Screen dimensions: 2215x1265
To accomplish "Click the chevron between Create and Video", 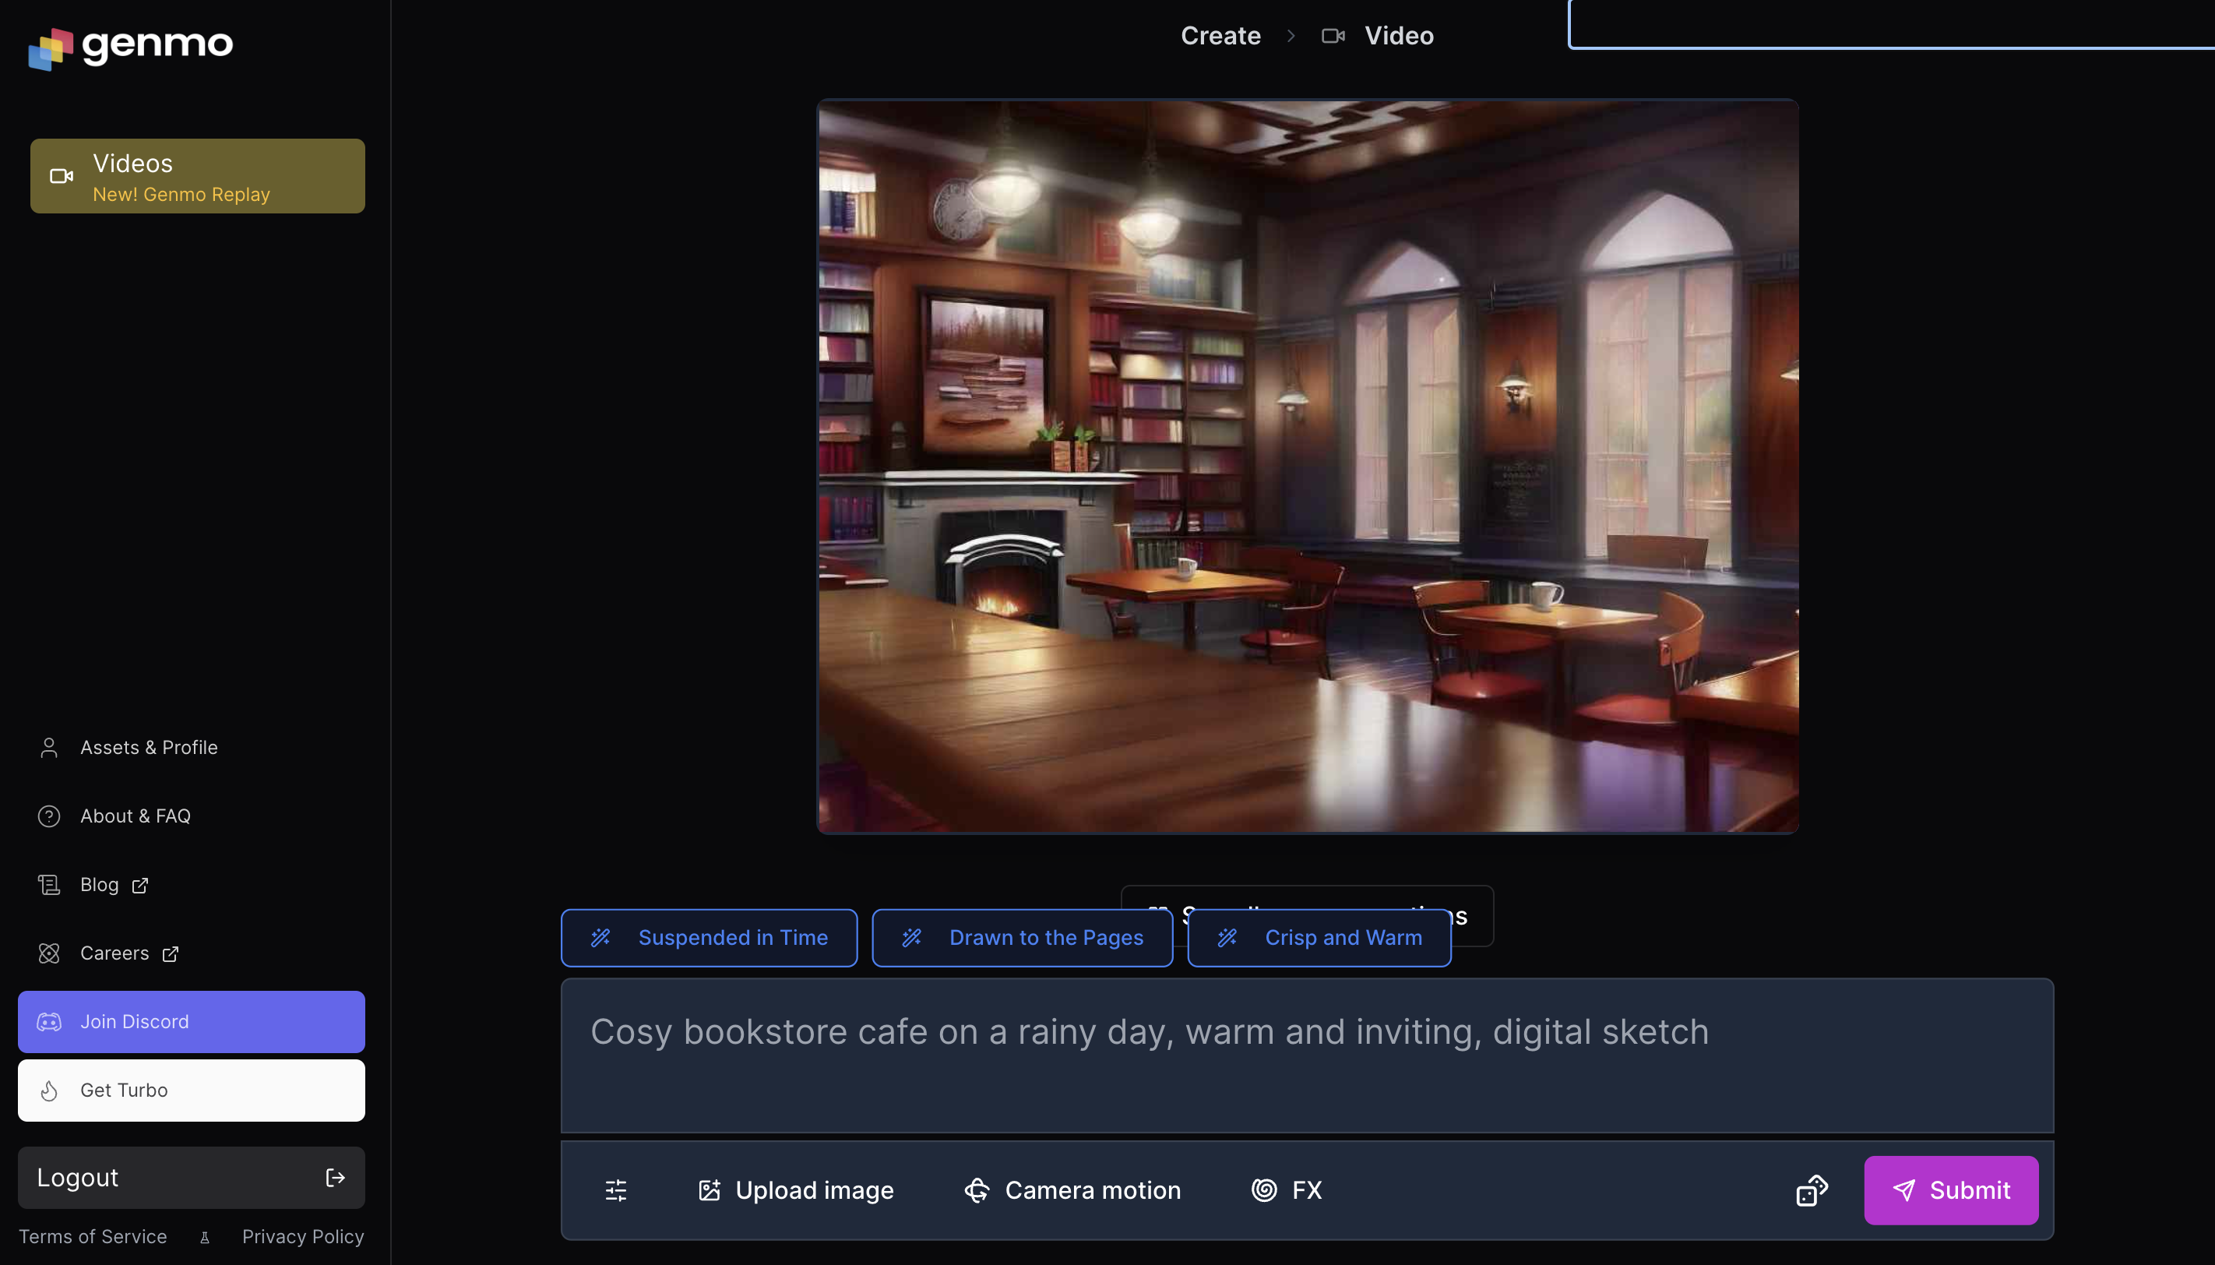I will (x=1291, y=36).
